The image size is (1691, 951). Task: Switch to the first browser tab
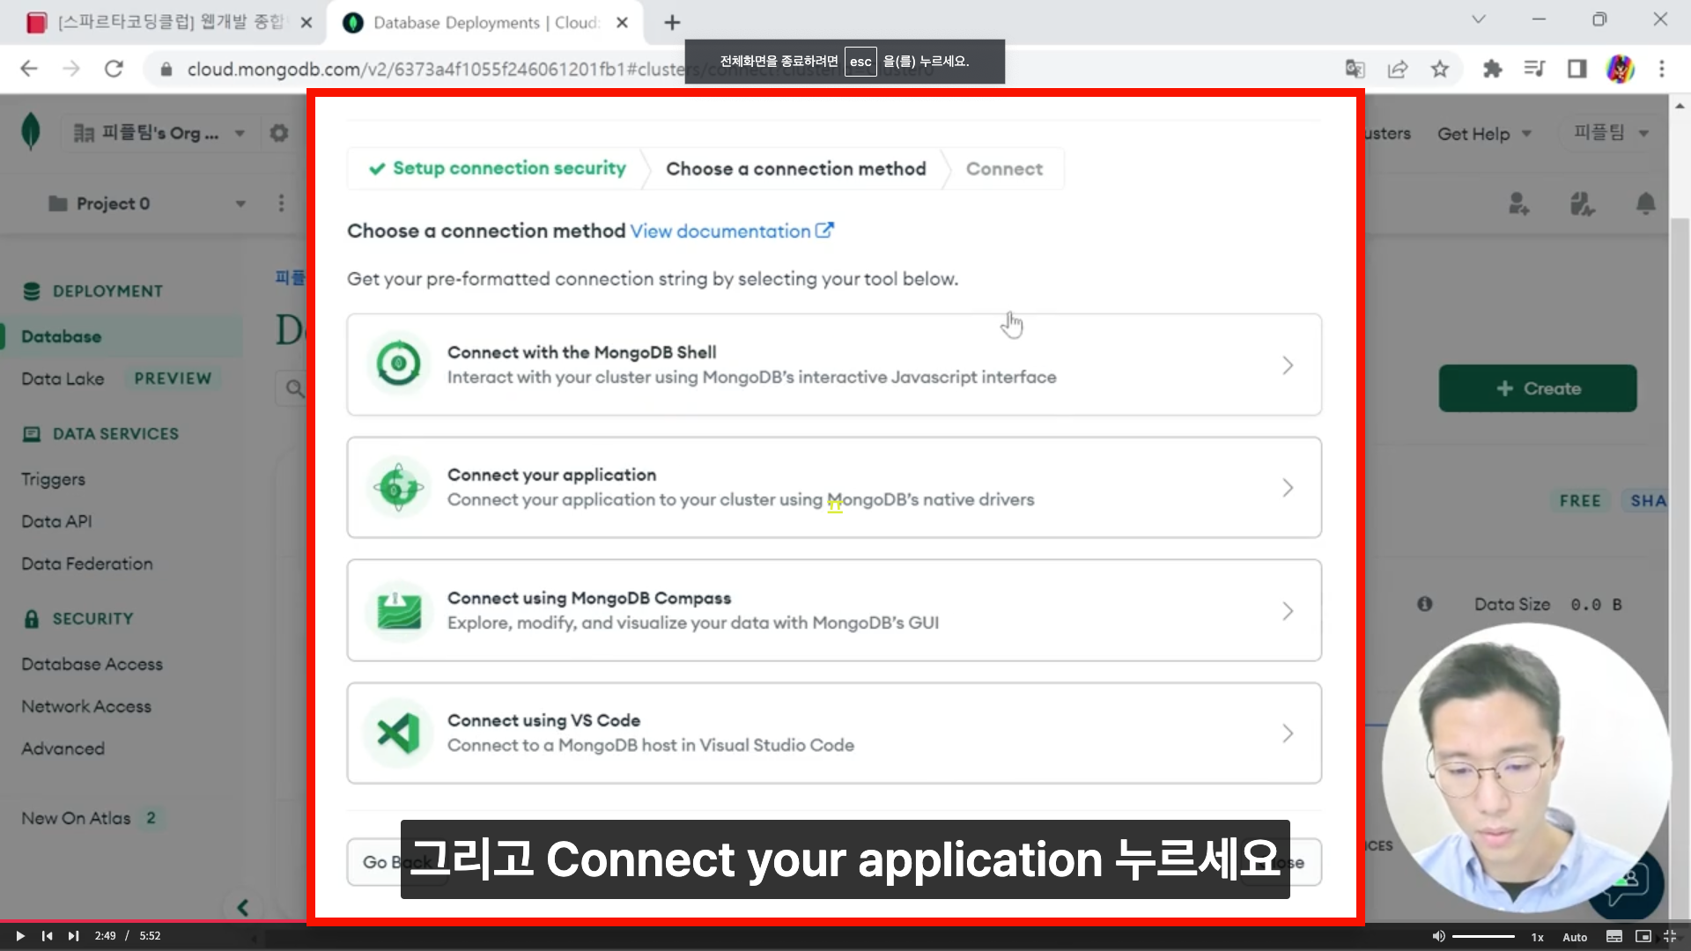[167, 23]
